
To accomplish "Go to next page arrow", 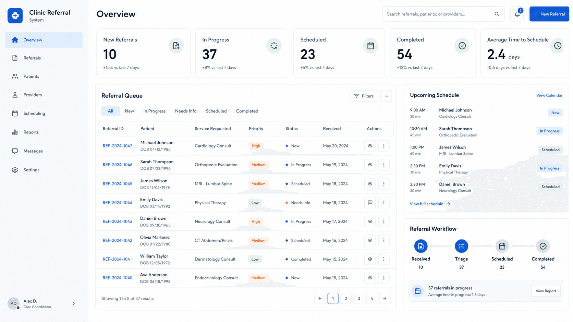I will tap(385, 298).
